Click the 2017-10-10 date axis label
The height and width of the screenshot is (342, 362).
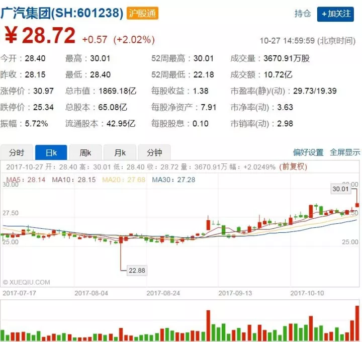[x=307, y=293]
